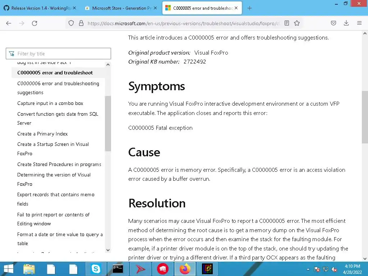The height and width of the screenshot is (276, 368).
Task: Click the forward navigation arrow
Action: pos(22,23)
